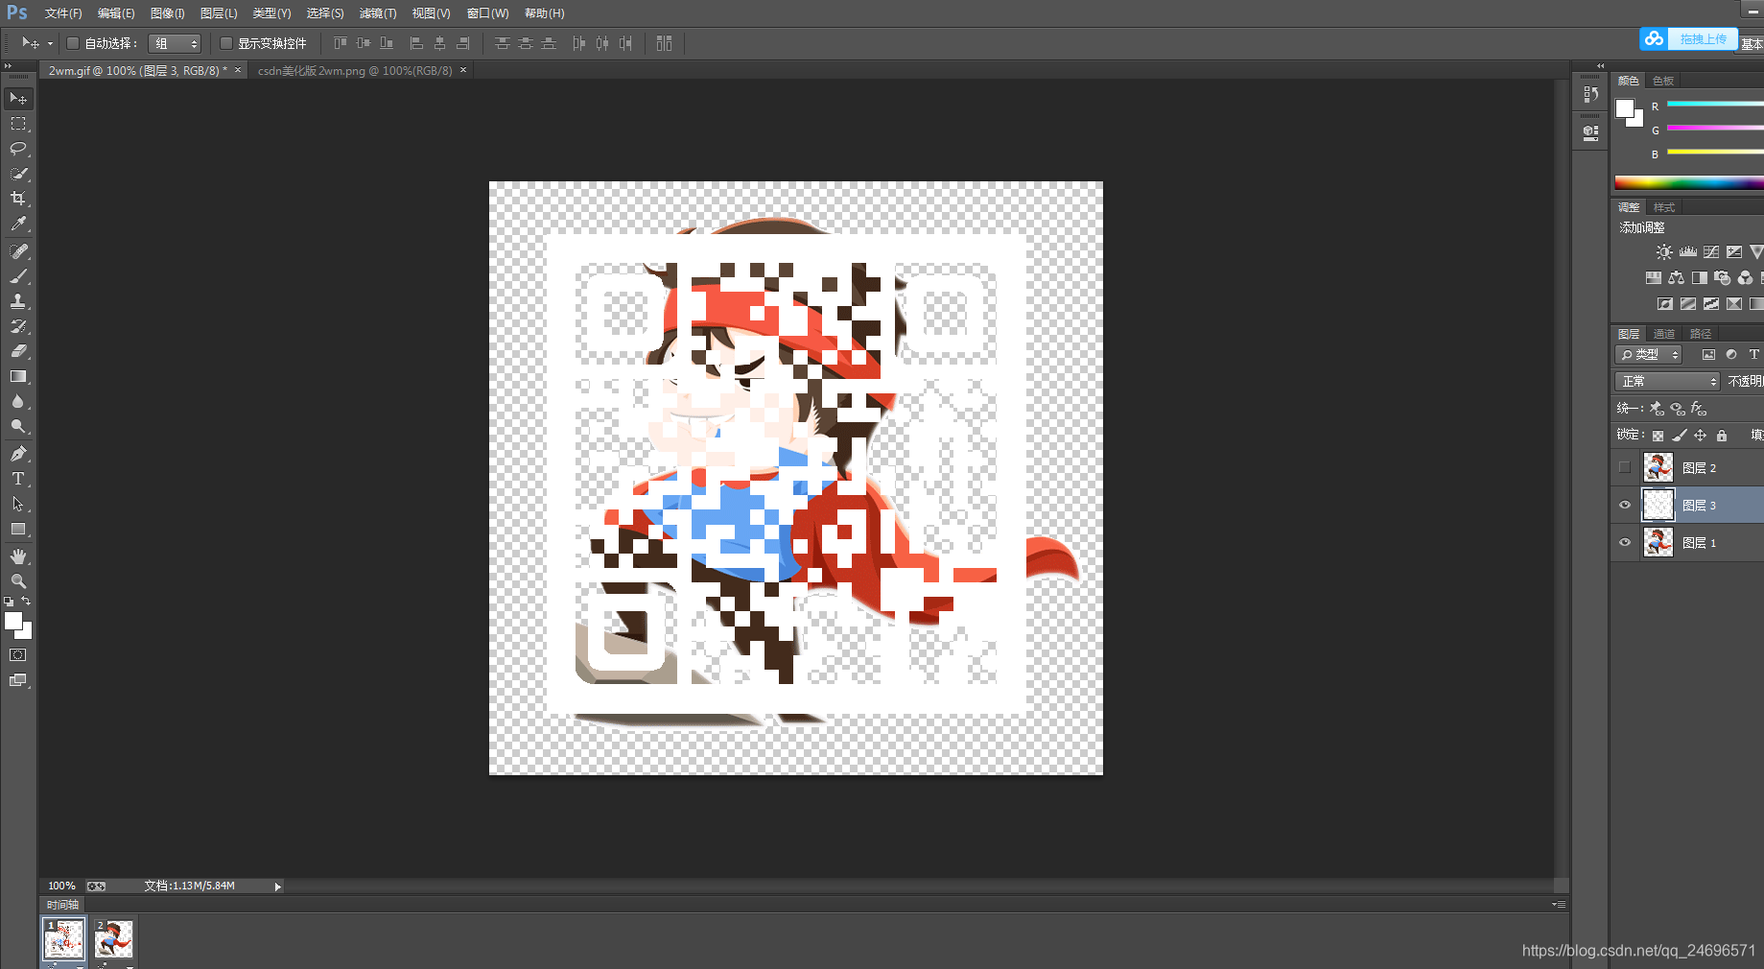Collapse the right panel dock
The height and width of the screenshot is (969, 1764).
click(1600, 66)
